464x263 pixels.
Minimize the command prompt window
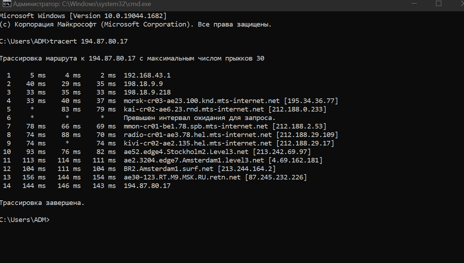[413, 4]
